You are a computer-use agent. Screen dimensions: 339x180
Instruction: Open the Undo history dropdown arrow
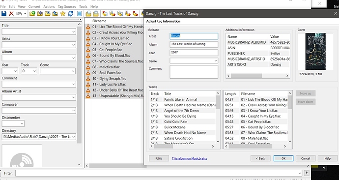point(25,14)
